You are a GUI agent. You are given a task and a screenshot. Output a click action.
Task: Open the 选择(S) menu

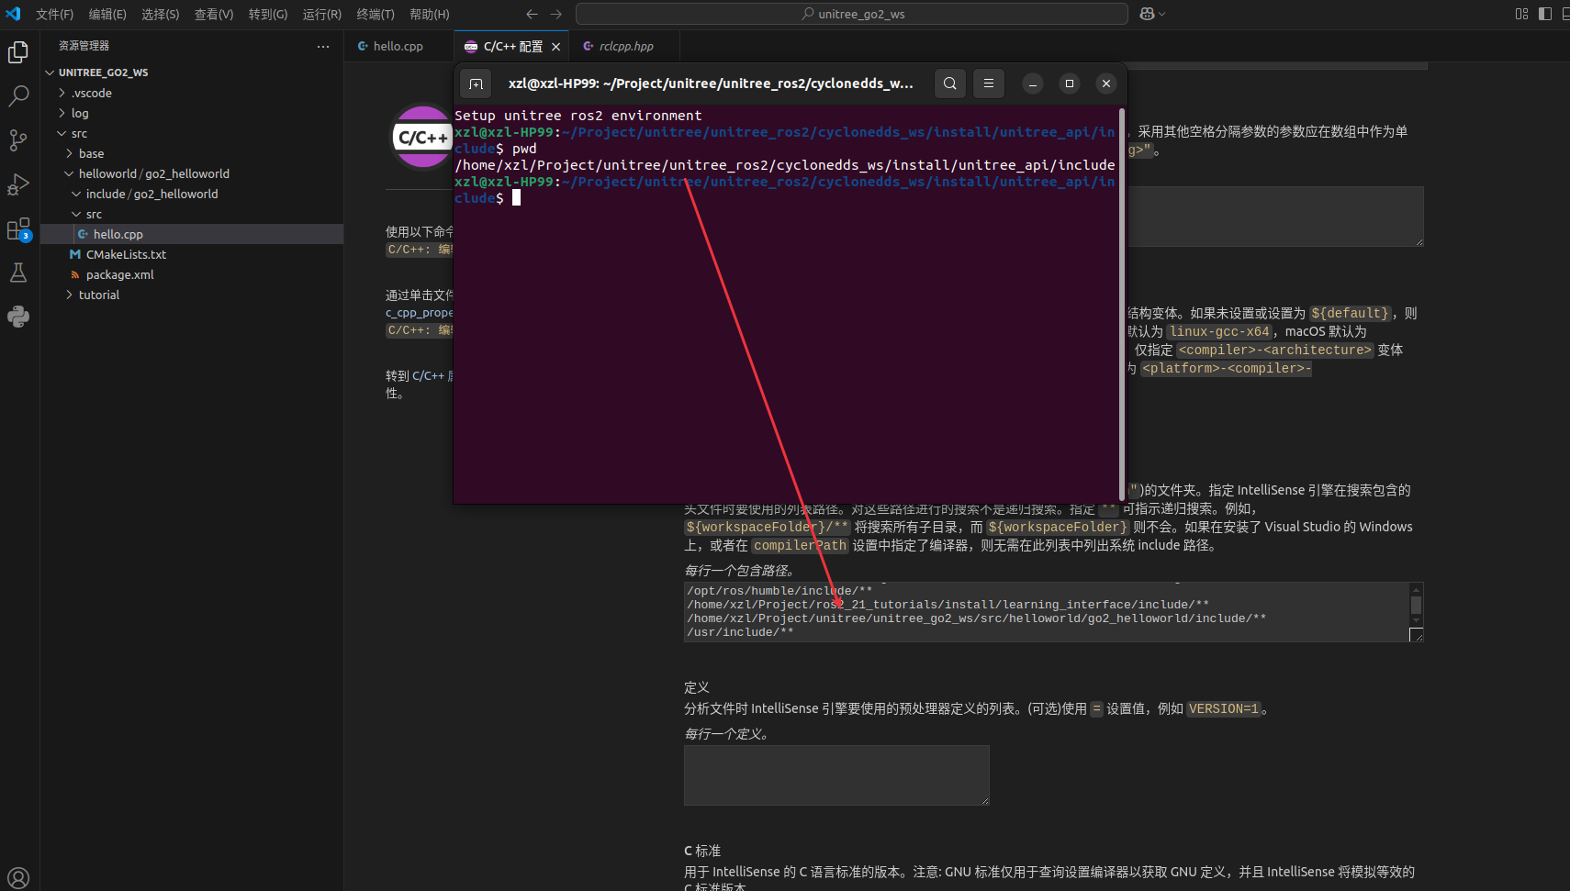[x=161, y=14]
